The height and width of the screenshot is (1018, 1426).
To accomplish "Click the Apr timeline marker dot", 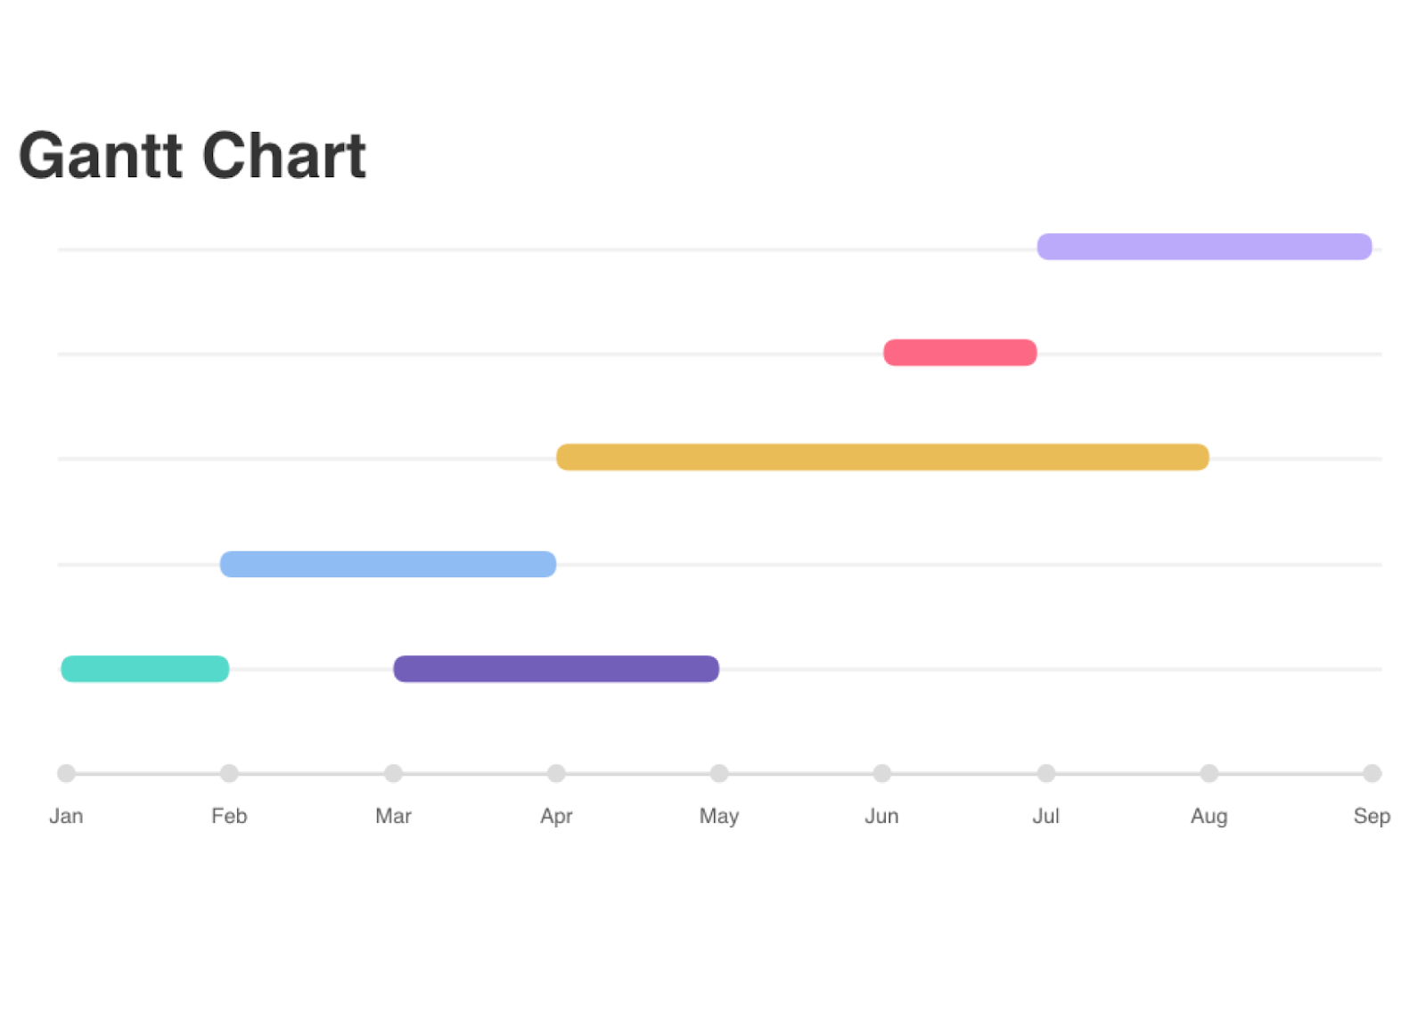I will click(556, 773).
